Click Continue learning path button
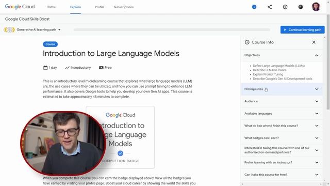The image size is (330, 186). 302,30
